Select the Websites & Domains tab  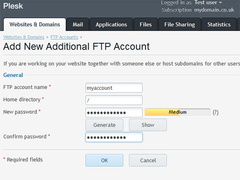tap(35, 24)
